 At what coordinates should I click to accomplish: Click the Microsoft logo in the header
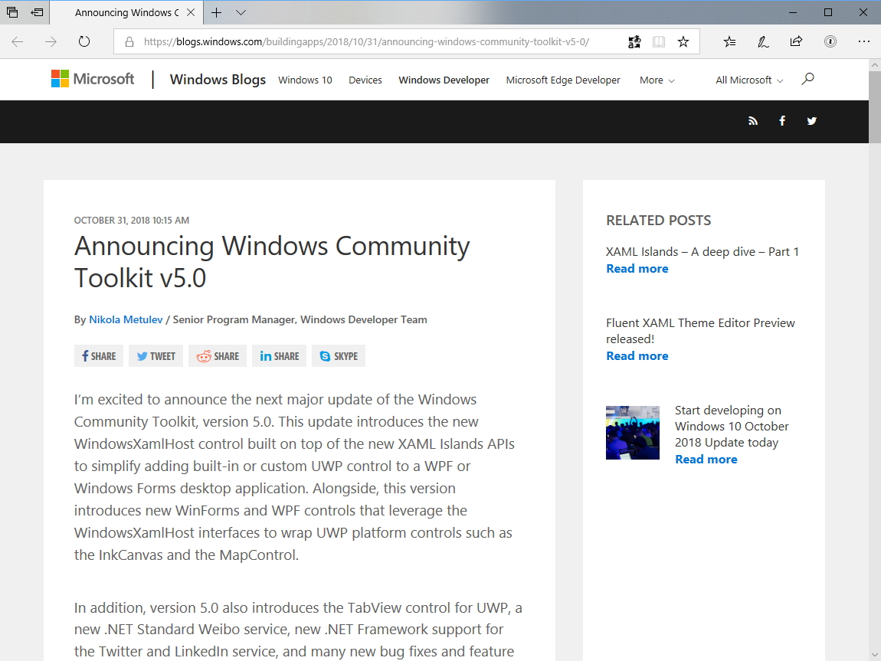point(92,79)
